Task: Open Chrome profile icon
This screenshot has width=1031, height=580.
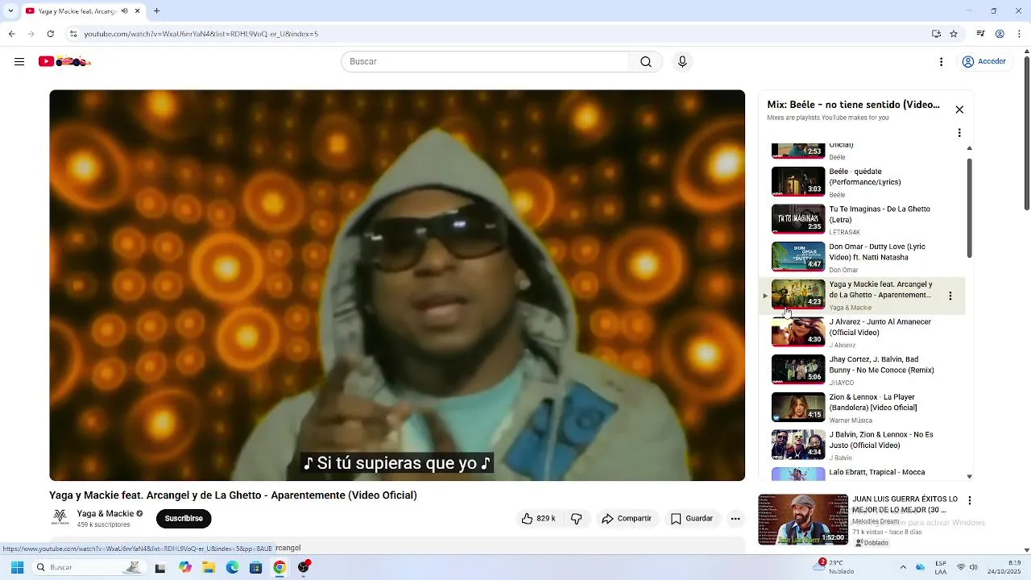Action: tap(1000, 34)
